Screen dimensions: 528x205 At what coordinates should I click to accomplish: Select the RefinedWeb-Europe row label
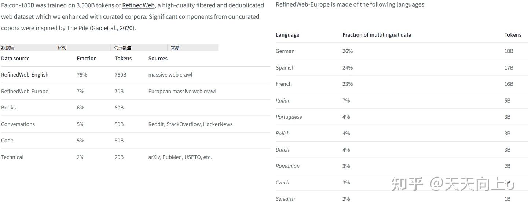25,91
